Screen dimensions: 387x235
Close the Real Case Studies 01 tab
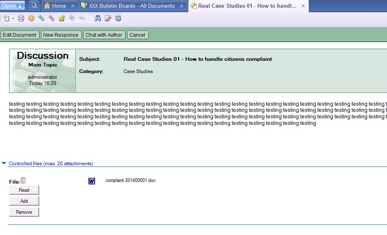coord(303,6)
